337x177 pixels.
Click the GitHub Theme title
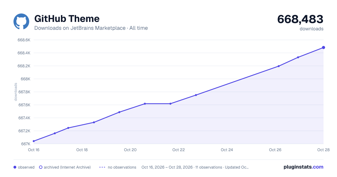(x=67, y=19)
